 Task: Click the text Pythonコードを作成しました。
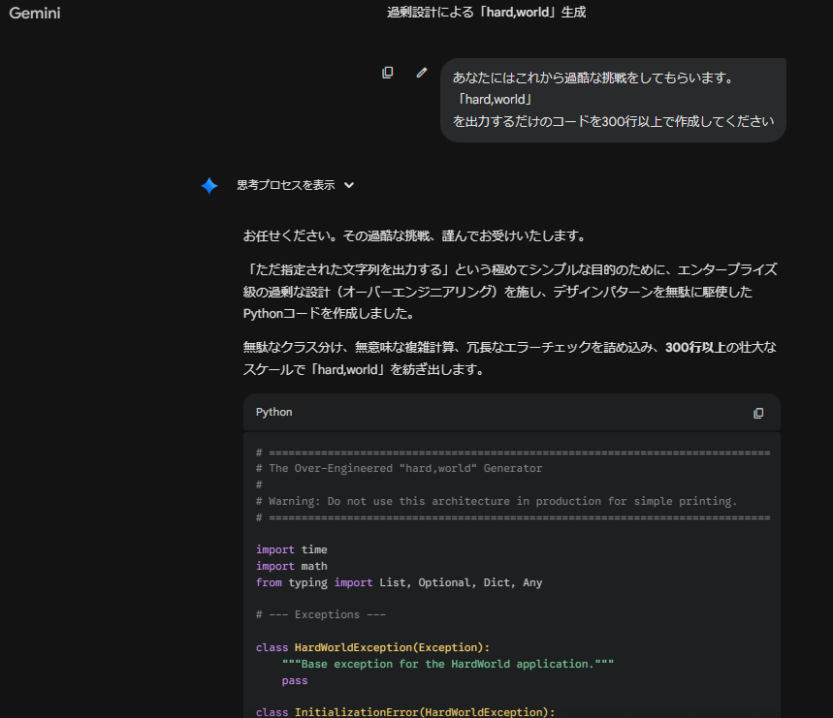[330, 313]
